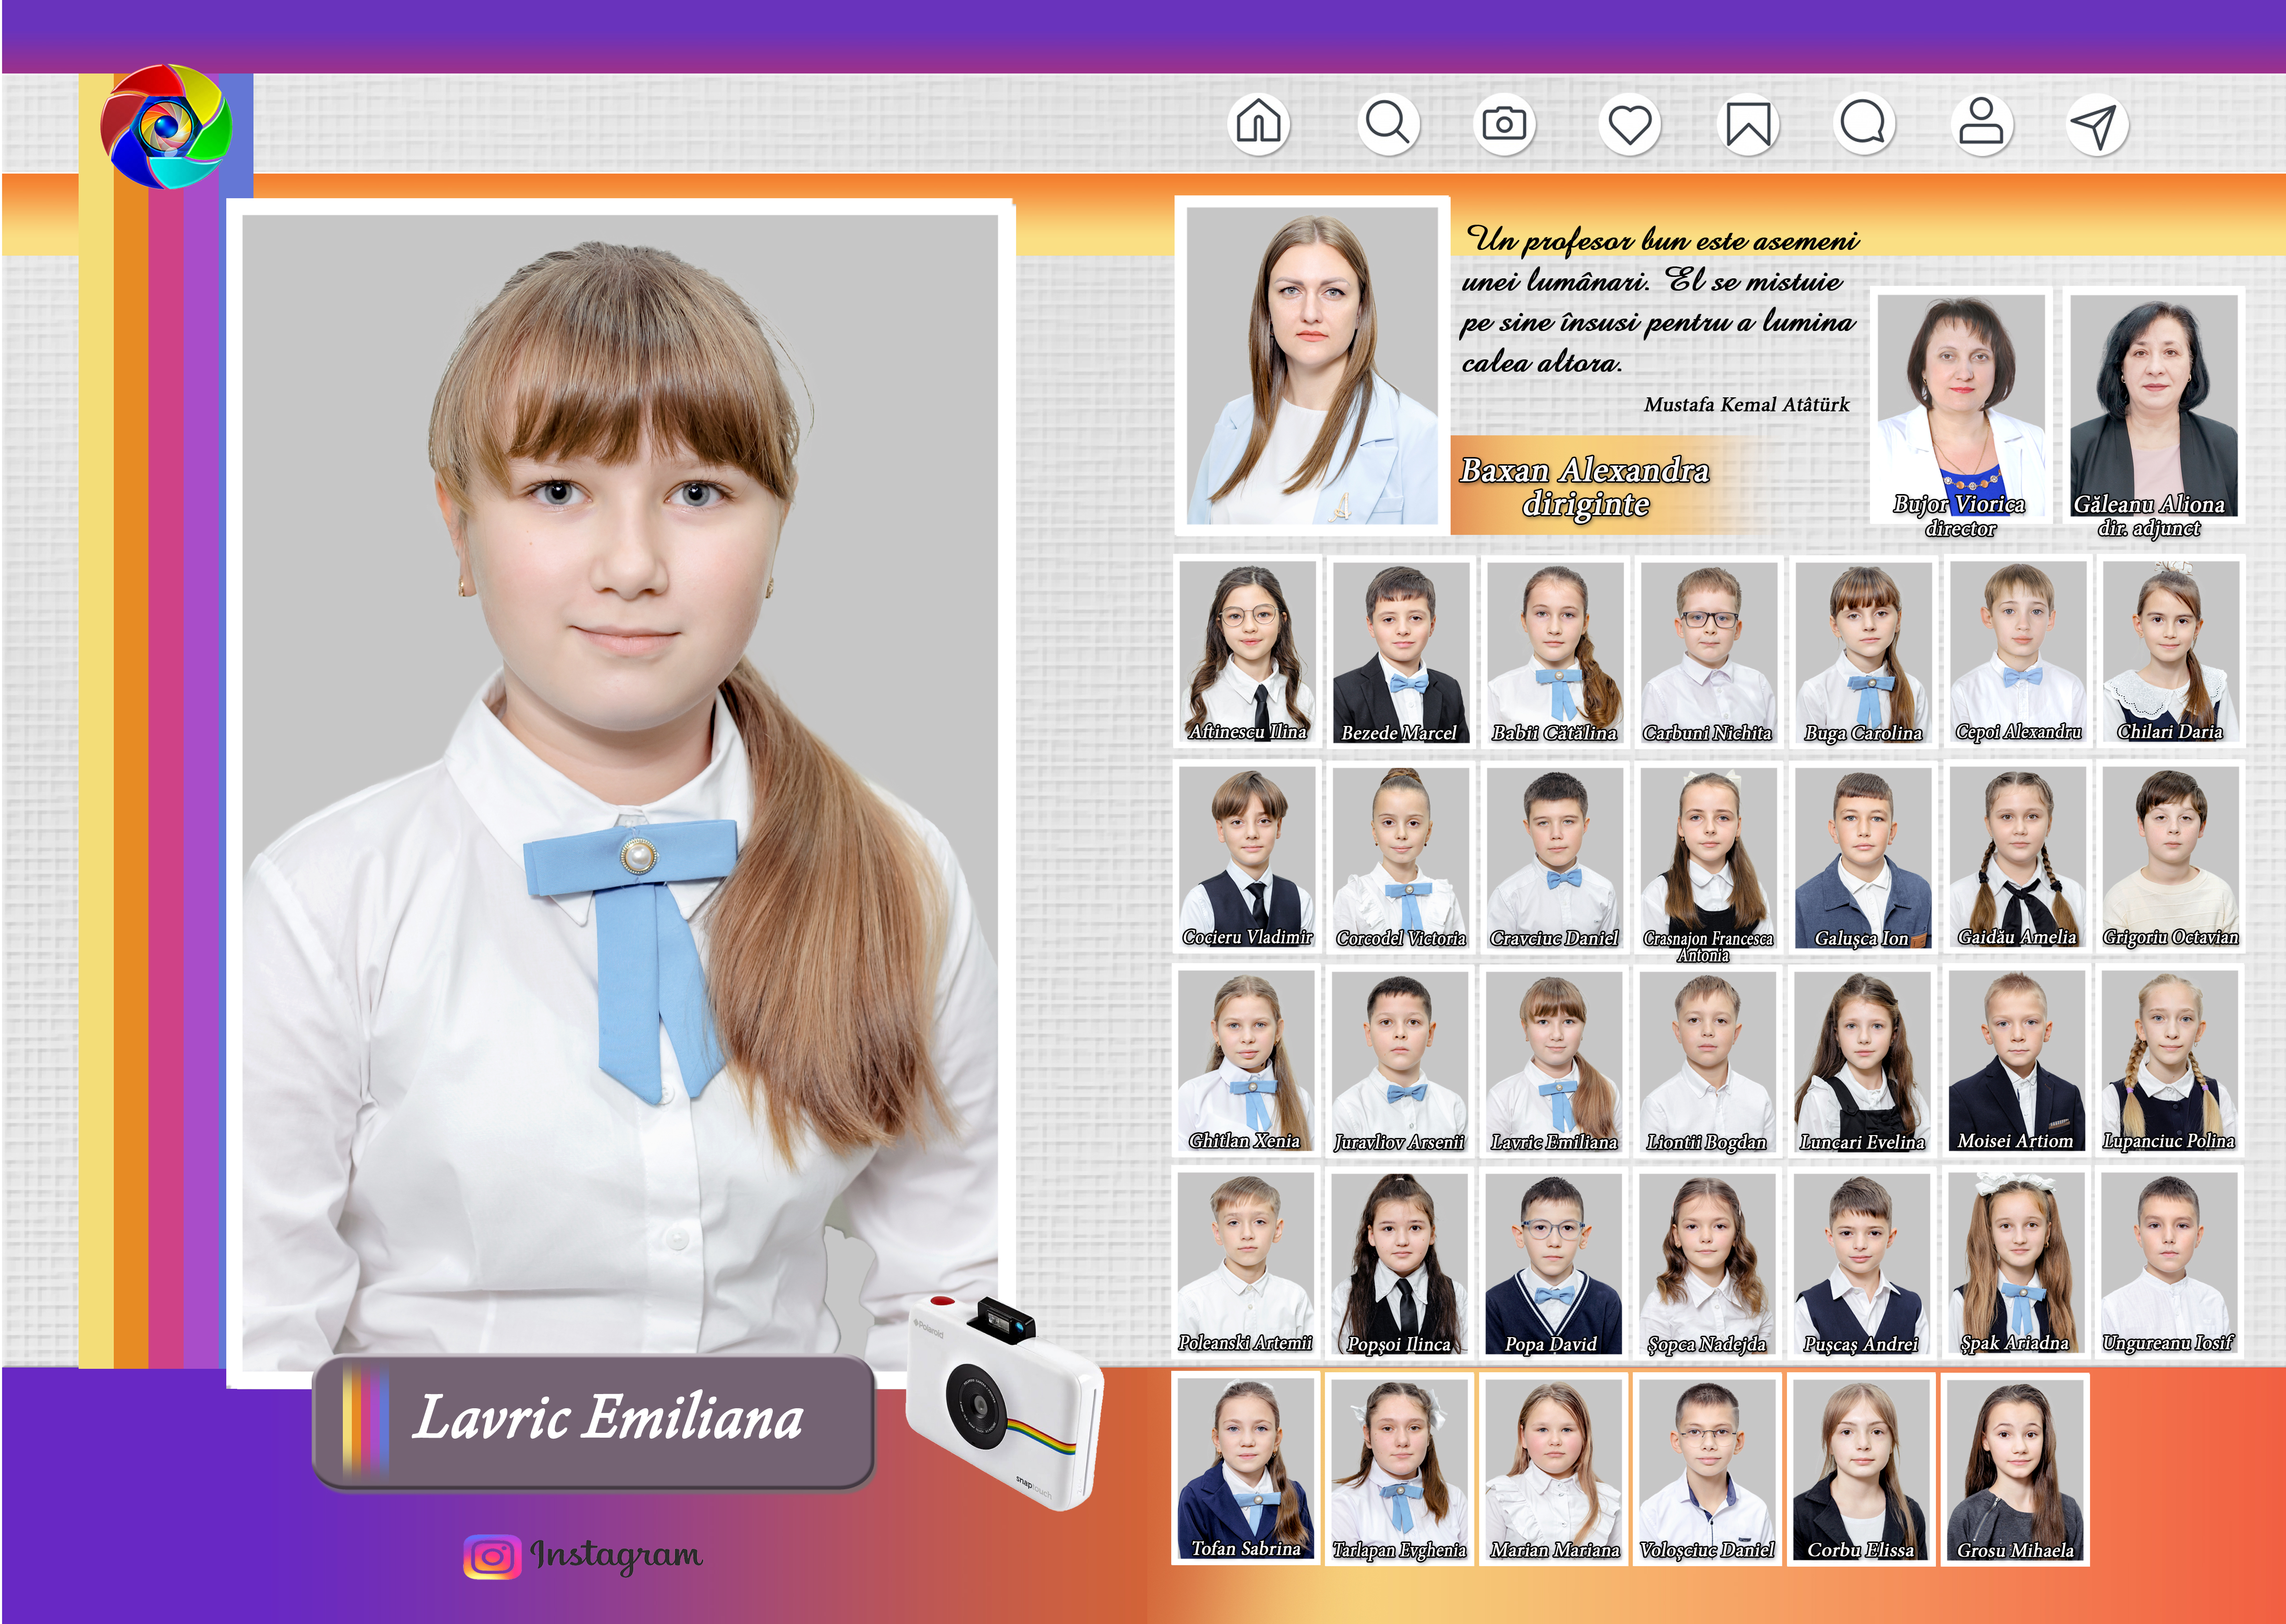
Task: Click the user profile icon
Action: (x=1980, y=124)
